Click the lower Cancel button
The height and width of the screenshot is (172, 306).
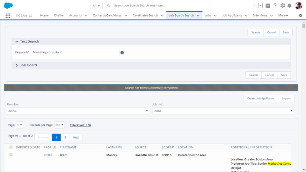click(270, 75)
